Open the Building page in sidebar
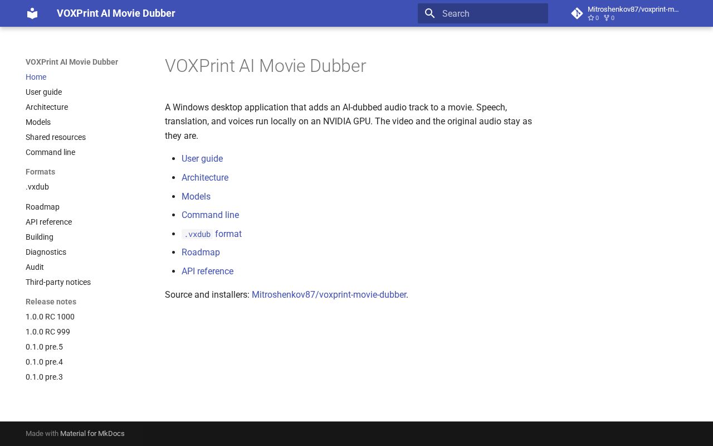 [40, 237]
